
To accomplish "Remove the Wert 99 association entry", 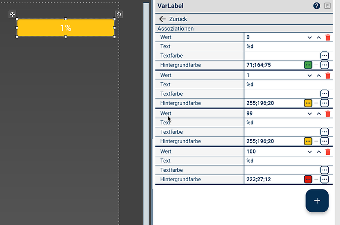I will (328, 113).
